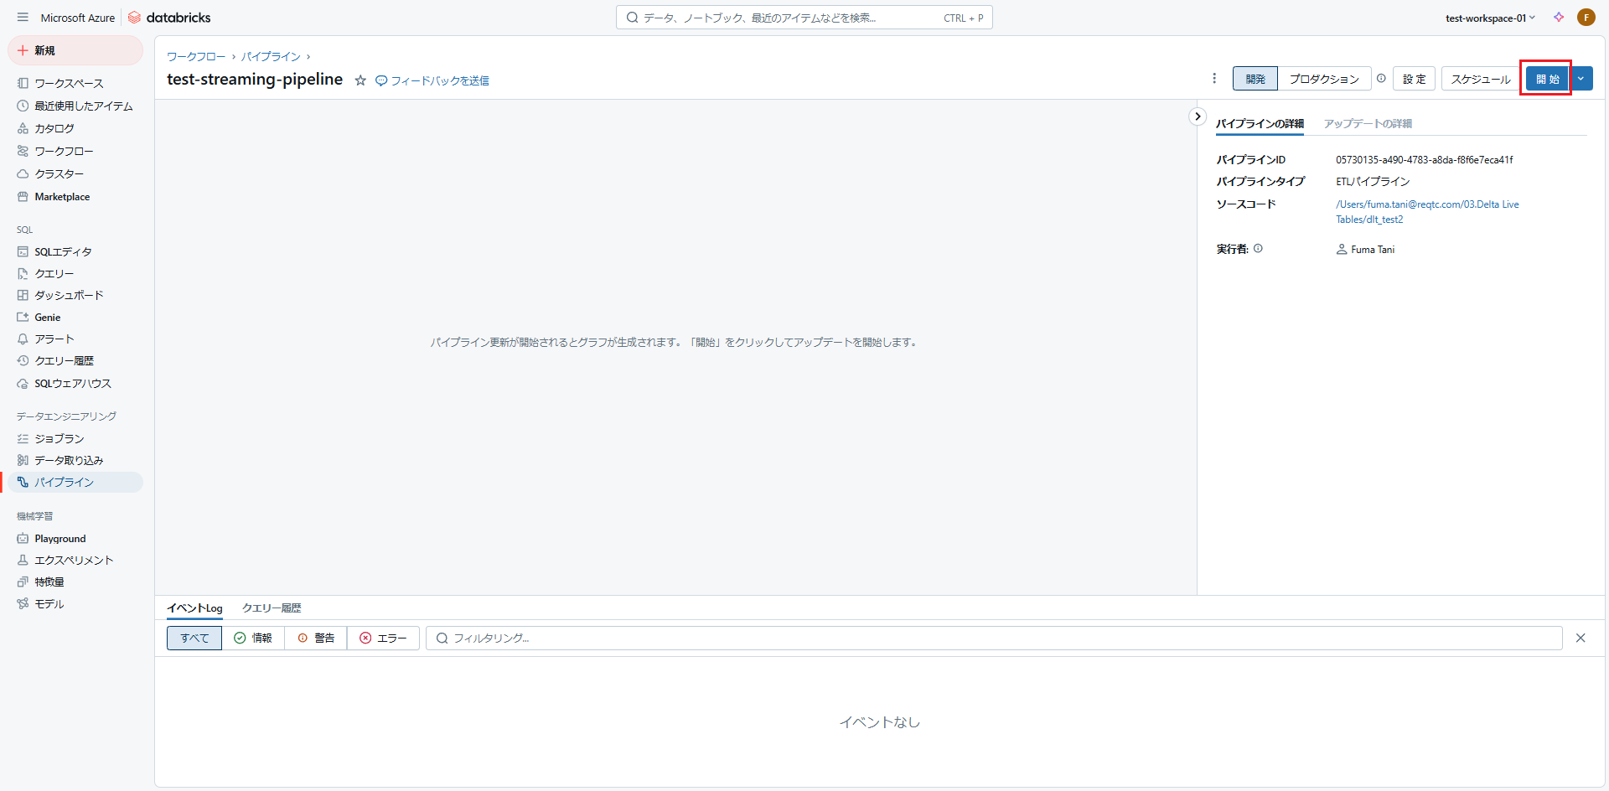Switch pipeline mode to プロダクション
Viewport: 1609px width, 791px height.
1324,79
